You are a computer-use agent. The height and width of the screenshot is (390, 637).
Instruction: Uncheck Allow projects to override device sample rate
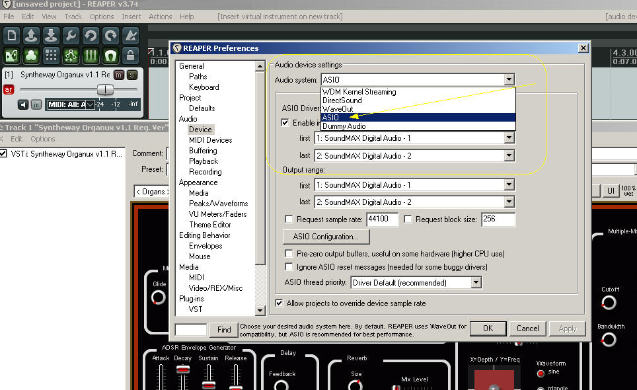[x=279, y=303]
